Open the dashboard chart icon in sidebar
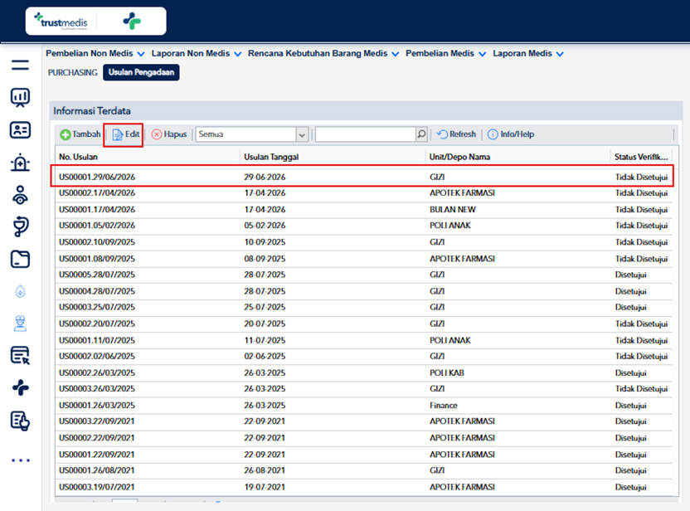 pos(20,97)
